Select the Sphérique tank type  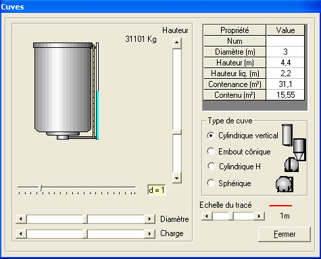click(x=211, y=183)
